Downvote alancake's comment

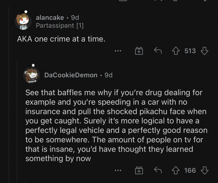[204, 51]
